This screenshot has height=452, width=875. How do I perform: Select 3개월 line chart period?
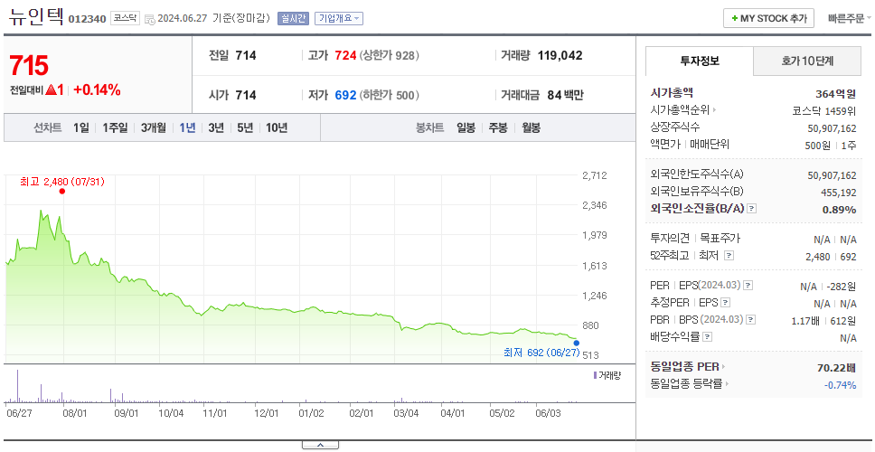click(154, 127)
